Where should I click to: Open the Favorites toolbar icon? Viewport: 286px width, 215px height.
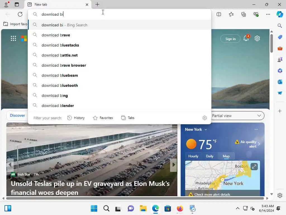(231, 14)
